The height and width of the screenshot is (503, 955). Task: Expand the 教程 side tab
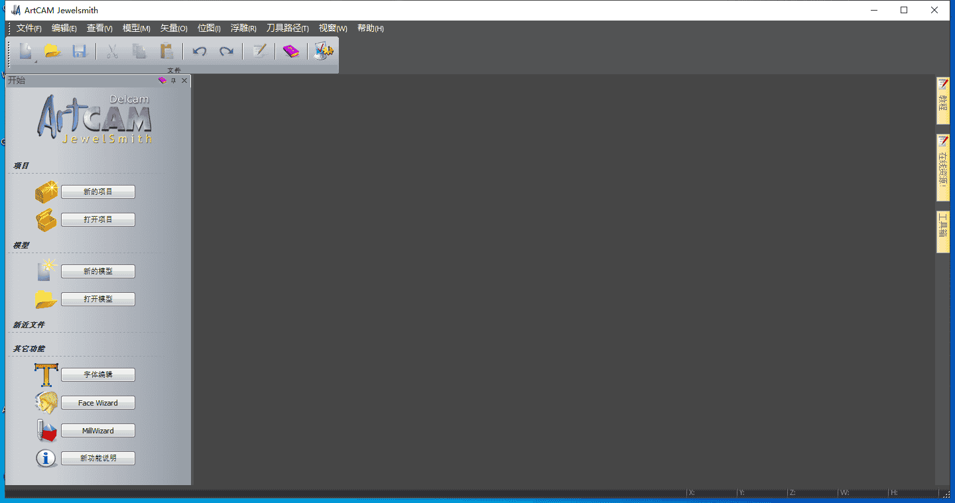click(942, 101)
